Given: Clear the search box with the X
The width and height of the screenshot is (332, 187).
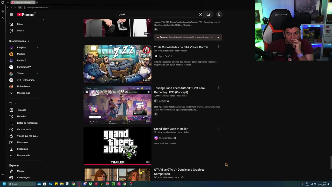Looking at the screenshot, I should [200, 15].
